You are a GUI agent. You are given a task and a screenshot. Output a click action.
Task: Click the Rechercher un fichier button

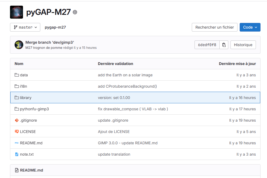tap(215, 27)
